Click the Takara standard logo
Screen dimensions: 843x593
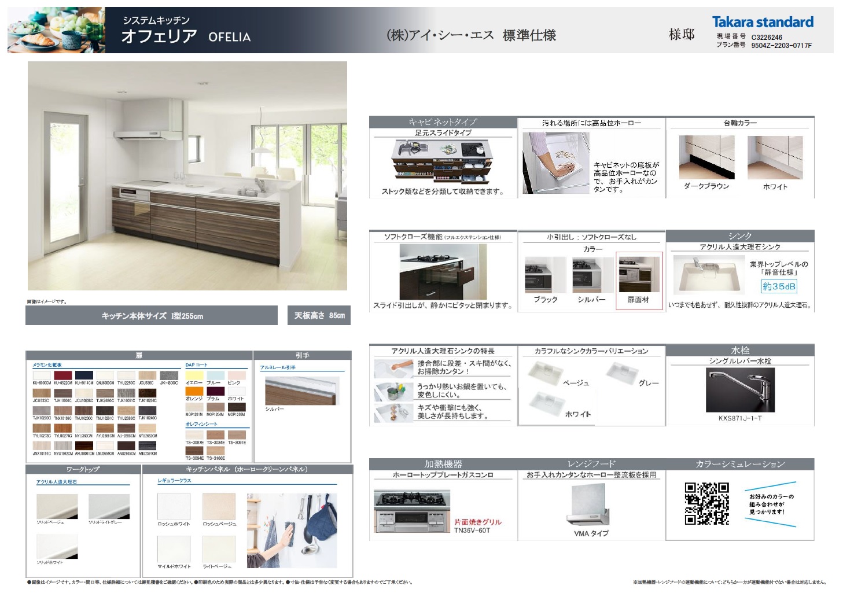click(x=763, y=23)
